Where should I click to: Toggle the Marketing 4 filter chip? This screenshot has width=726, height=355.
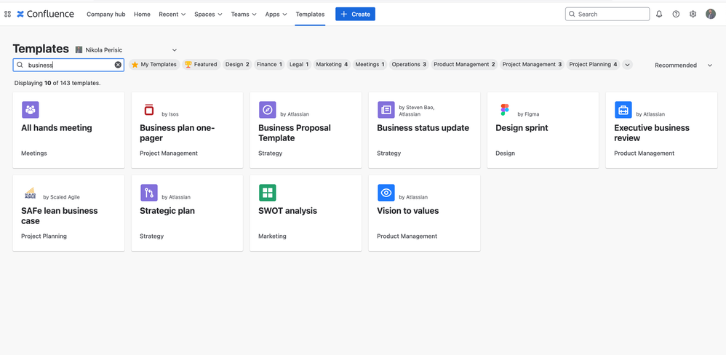coord(332,64)
